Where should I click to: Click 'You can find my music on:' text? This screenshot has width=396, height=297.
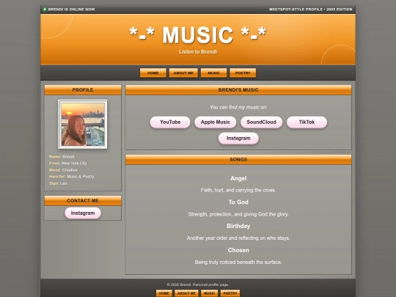238,107
